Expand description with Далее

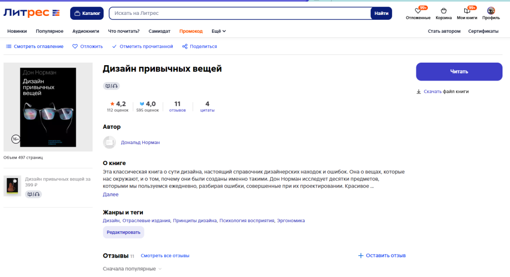click(111, 194)
